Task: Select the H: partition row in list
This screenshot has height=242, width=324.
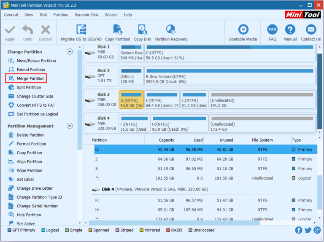Action: (x=202, y=210)
